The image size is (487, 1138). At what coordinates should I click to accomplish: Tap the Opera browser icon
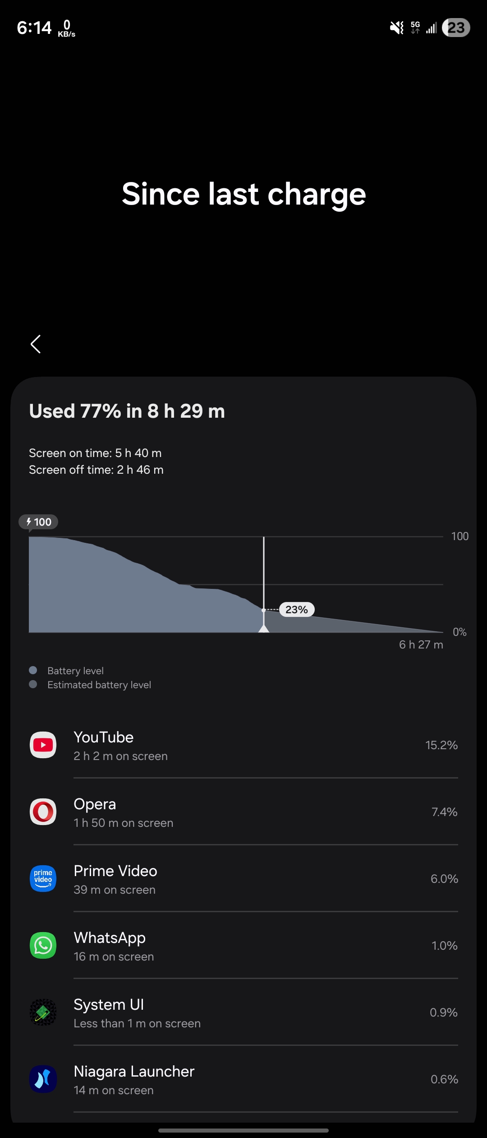click(x=43, y=812)
